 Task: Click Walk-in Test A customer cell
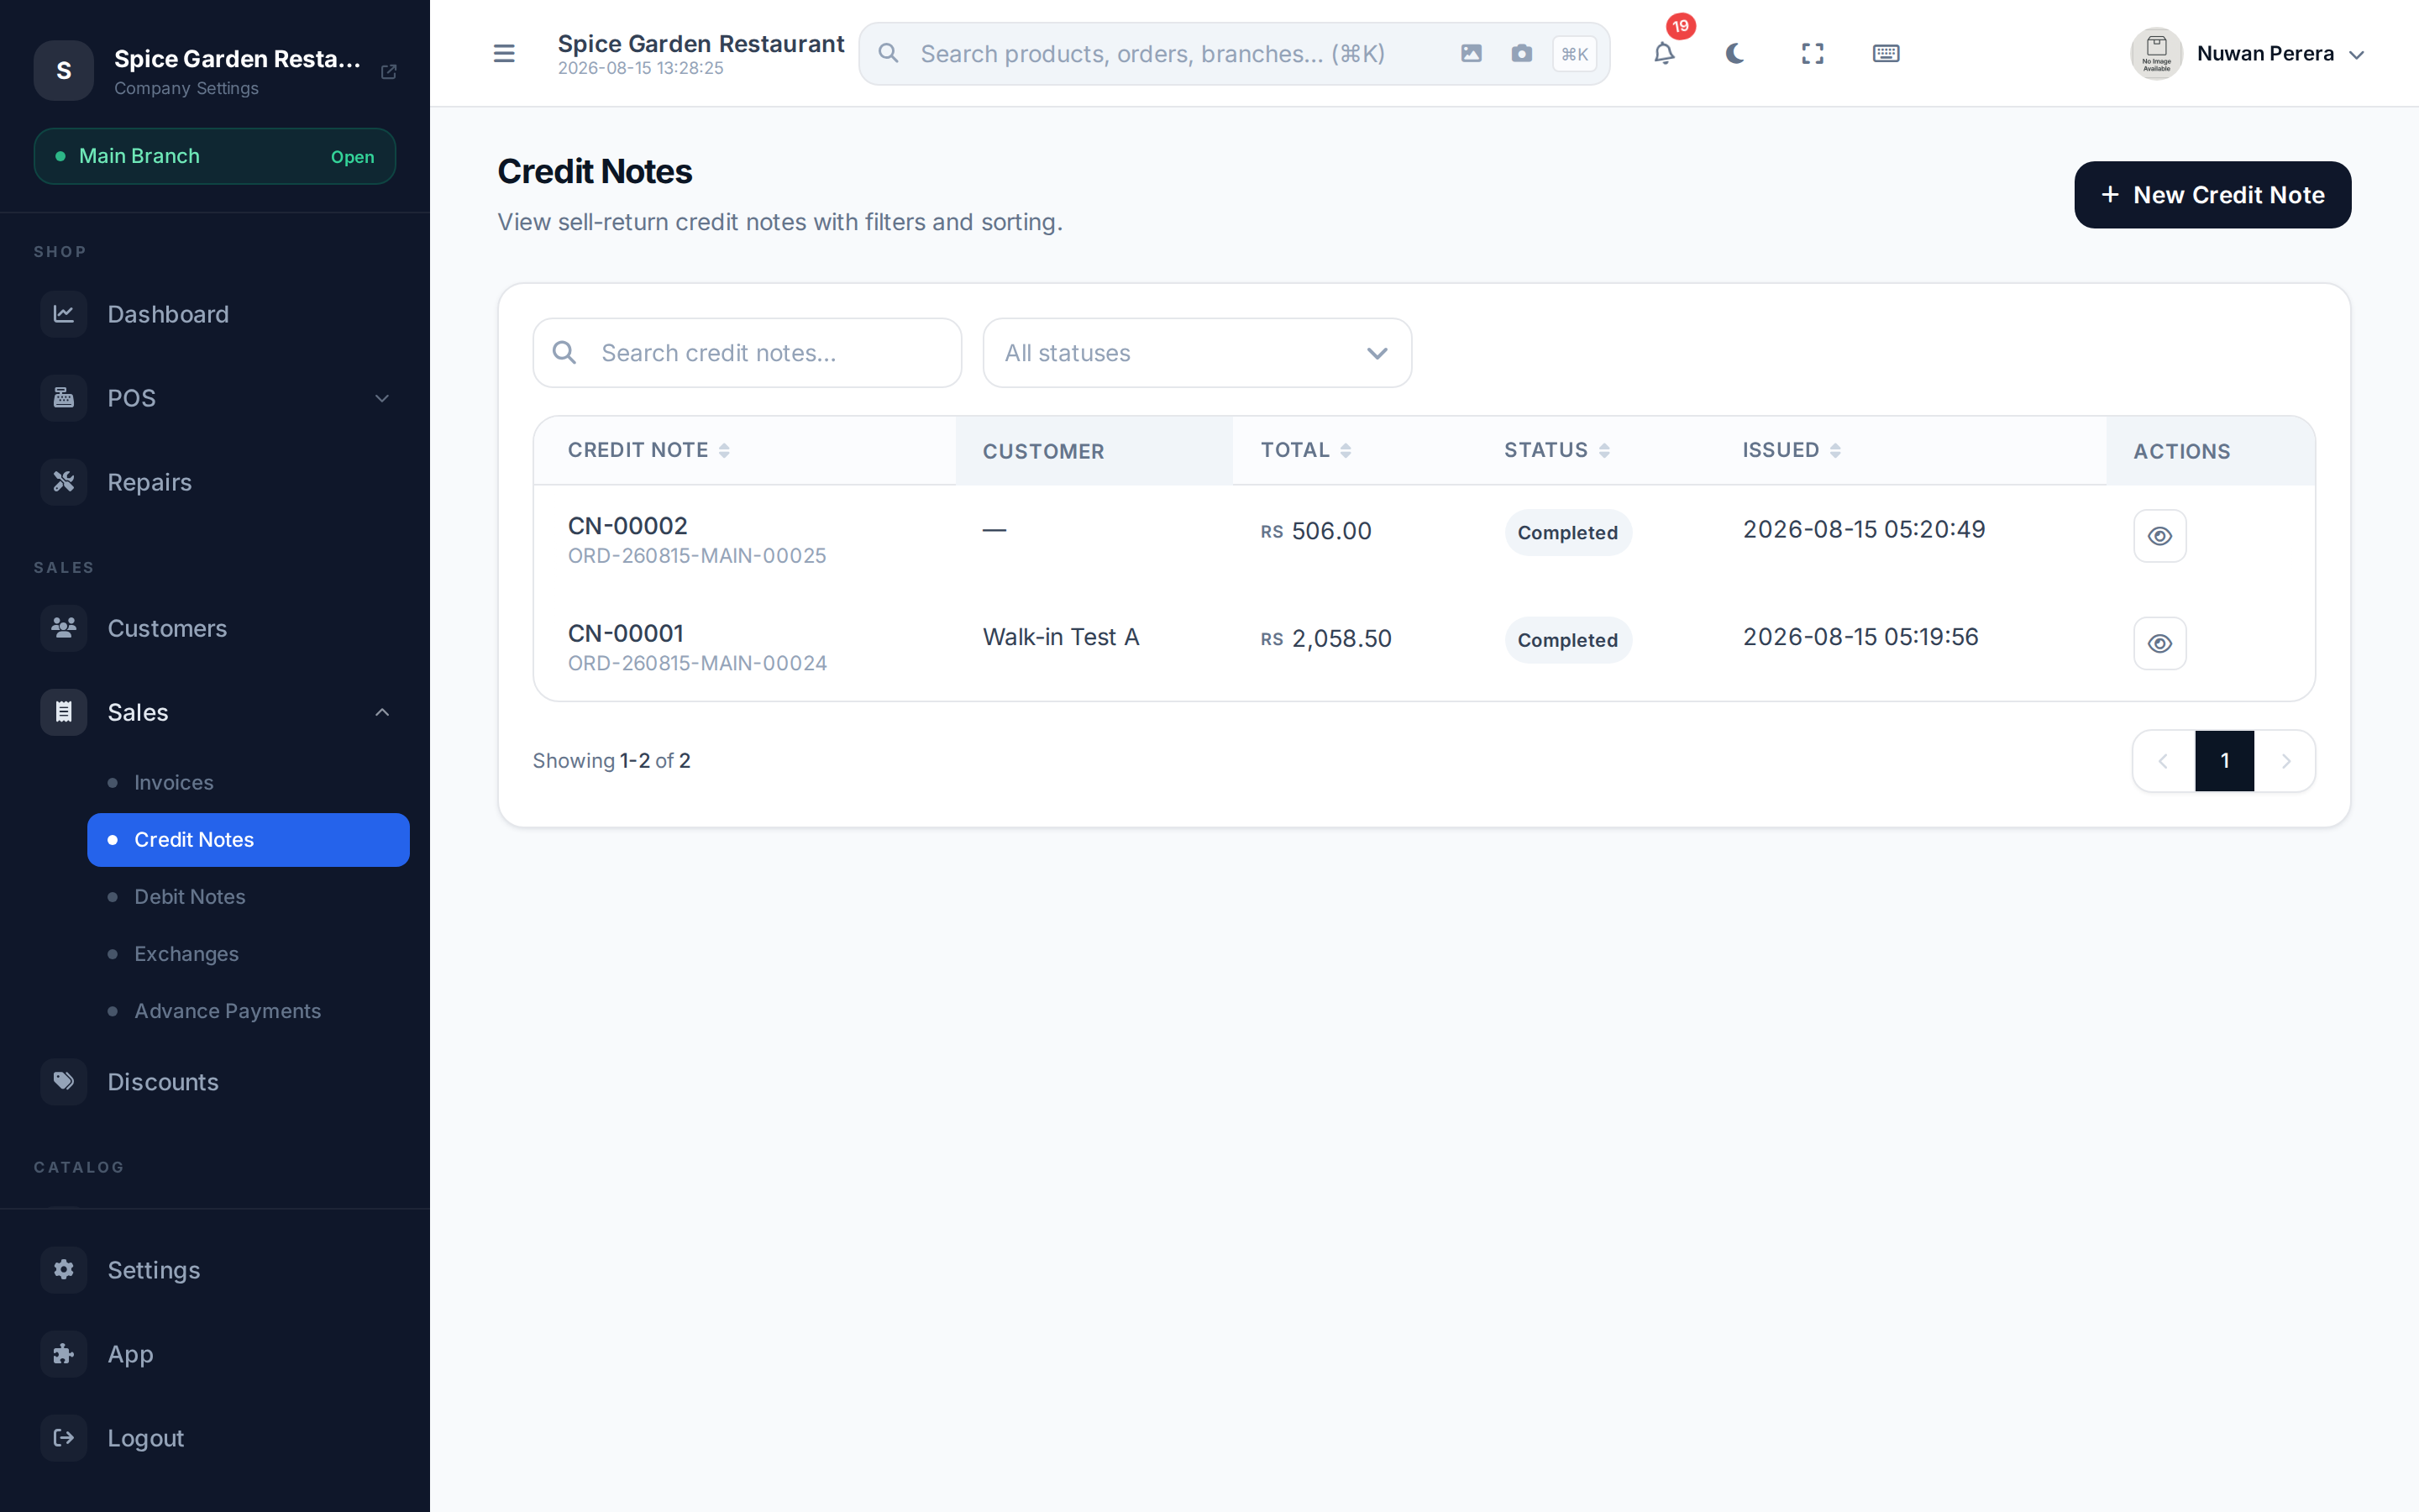click(x=1061, y=637)
